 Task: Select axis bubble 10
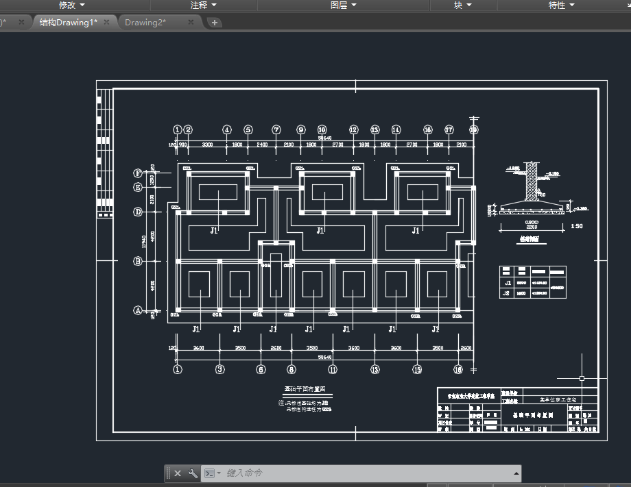pos(322,129)
